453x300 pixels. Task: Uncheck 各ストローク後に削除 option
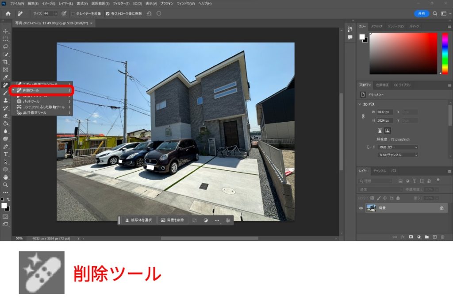click(x=107, y=14)
